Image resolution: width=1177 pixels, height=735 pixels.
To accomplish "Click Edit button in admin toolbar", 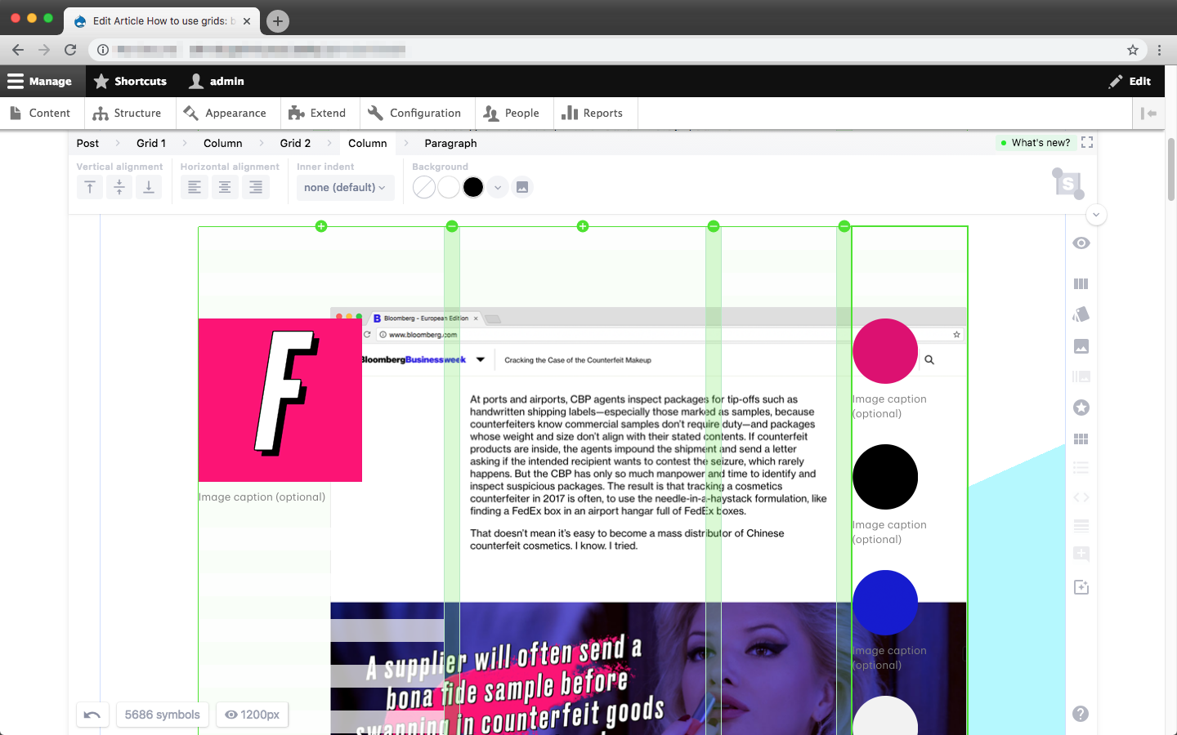I will [1130, 81].
